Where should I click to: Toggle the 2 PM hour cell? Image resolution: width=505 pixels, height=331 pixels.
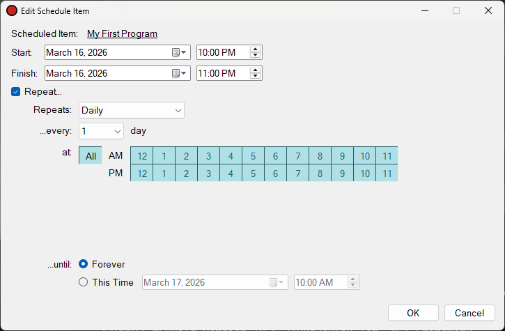tap(186, 173)
